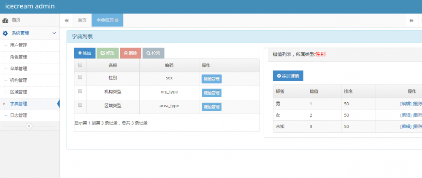Click the 字典列表 panel heading
Viewport: 422px width, 178px height.
pos(82,37)
